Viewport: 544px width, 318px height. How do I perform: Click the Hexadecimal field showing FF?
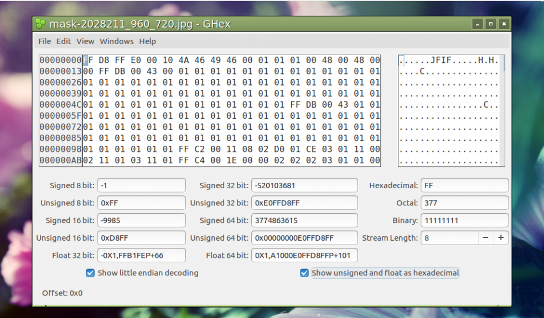pyautogui.click(x=464, y=185)
